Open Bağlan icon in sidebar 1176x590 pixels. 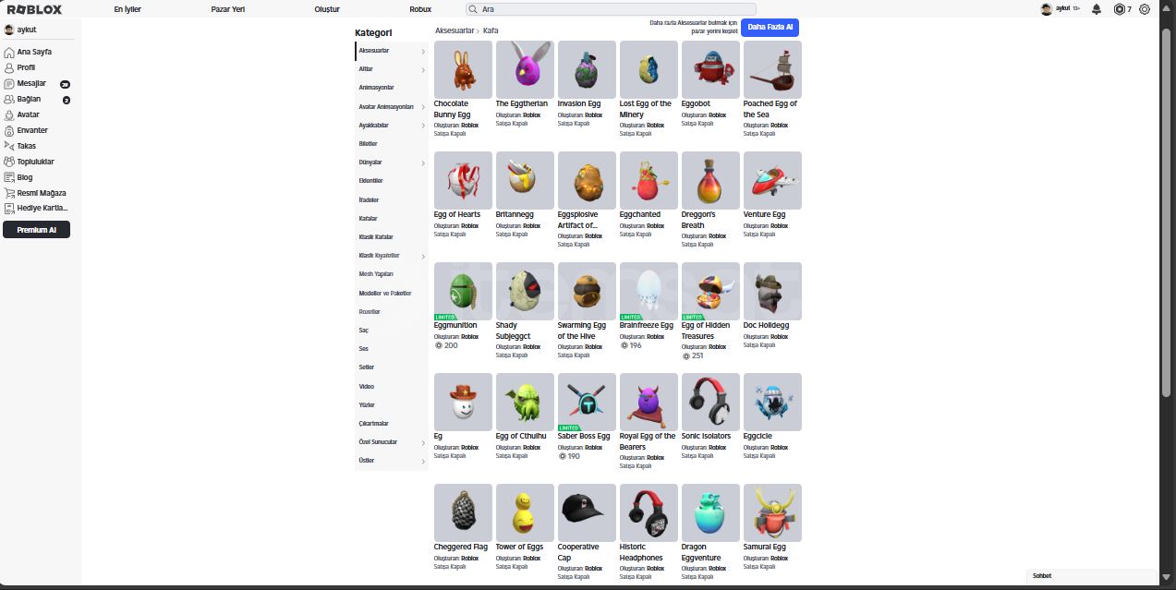point(9,99)
